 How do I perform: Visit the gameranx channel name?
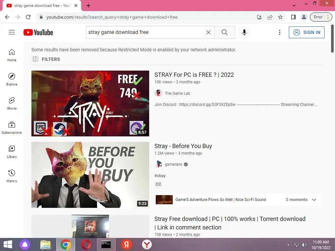point(173,164)
